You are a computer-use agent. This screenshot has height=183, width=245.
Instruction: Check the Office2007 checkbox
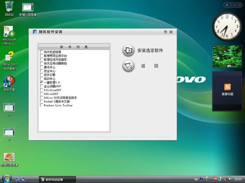(41, 94)
